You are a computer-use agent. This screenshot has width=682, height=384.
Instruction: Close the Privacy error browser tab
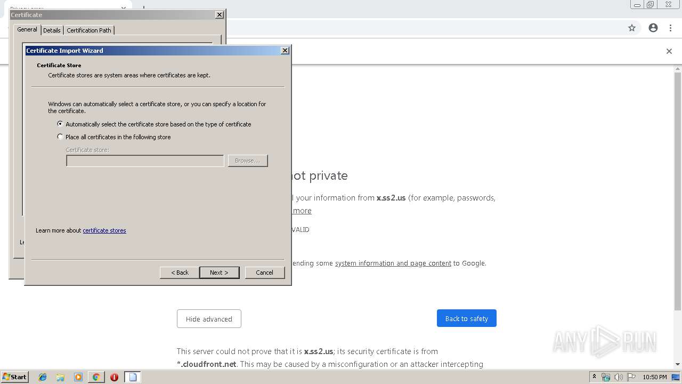click(x=123, y=7)
